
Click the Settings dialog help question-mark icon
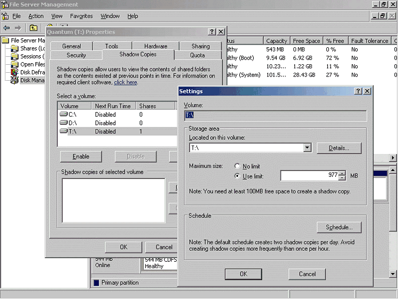pyautogui.click(x=356, y=91)
